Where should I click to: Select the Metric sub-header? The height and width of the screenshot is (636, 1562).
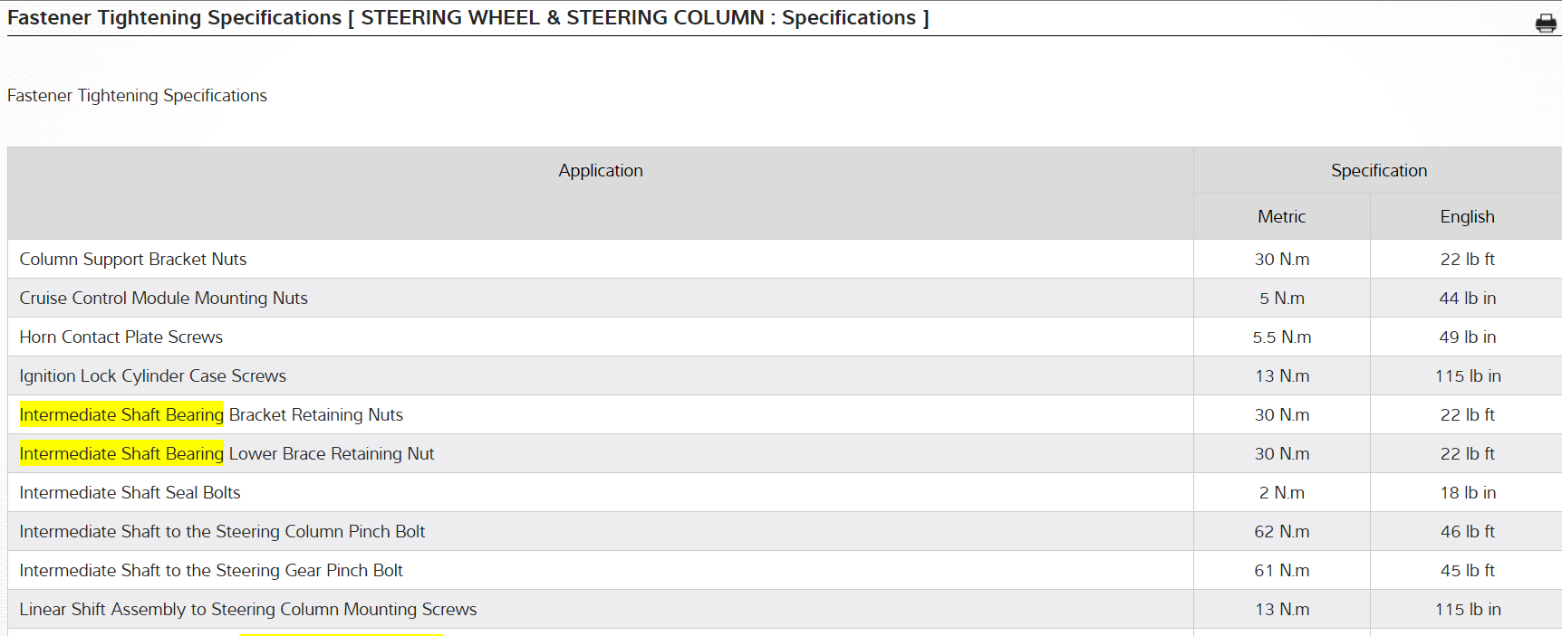click(x=1281, y=217)
